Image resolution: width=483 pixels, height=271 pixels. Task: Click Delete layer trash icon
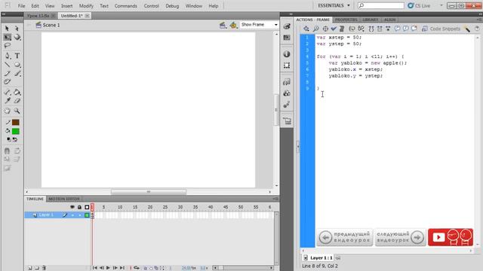(44, 268)
